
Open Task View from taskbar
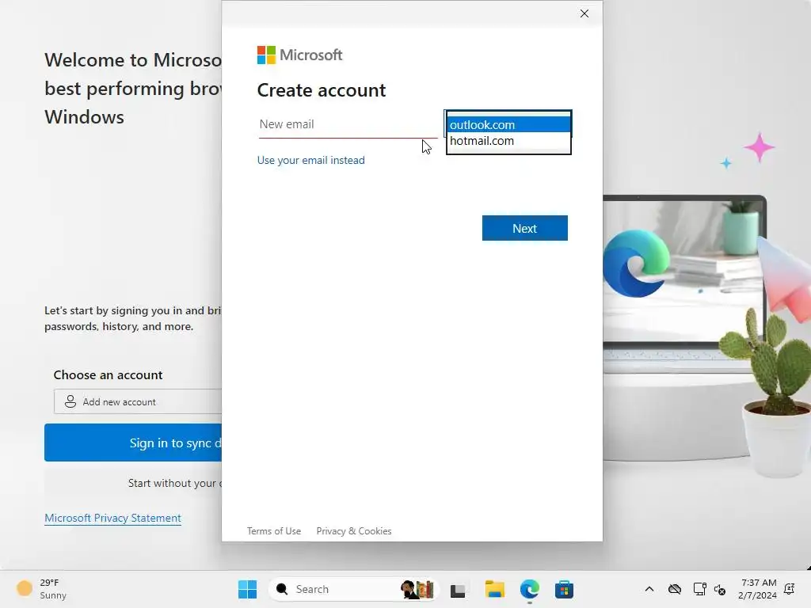coord(458,589)
